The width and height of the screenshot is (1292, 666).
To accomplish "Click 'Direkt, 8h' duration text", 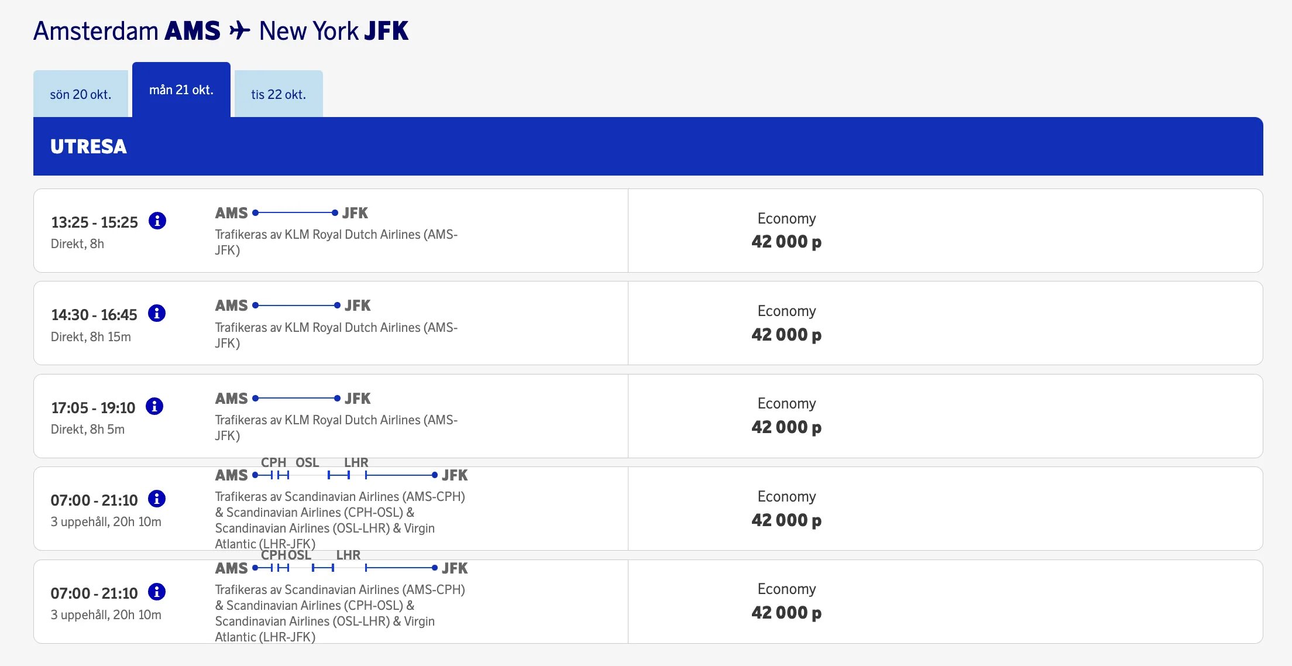I will (77, 244).
